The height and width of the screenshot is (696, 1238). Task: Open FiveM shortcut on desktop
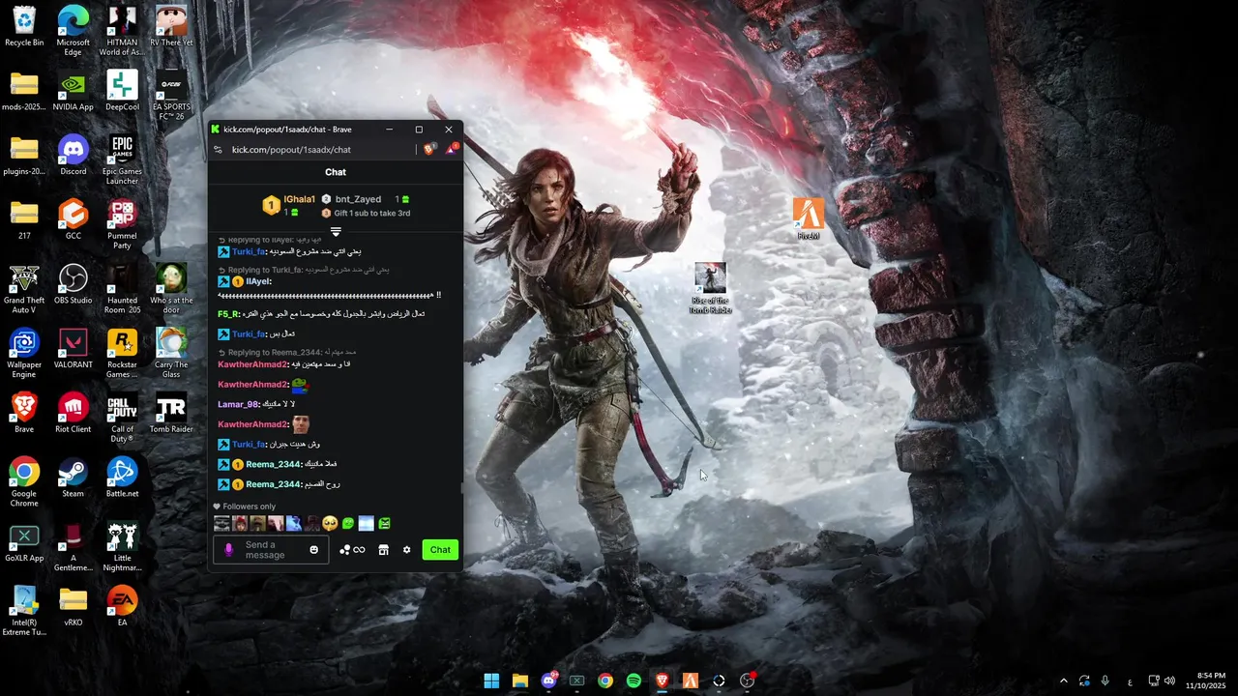[x=809, y=219]
